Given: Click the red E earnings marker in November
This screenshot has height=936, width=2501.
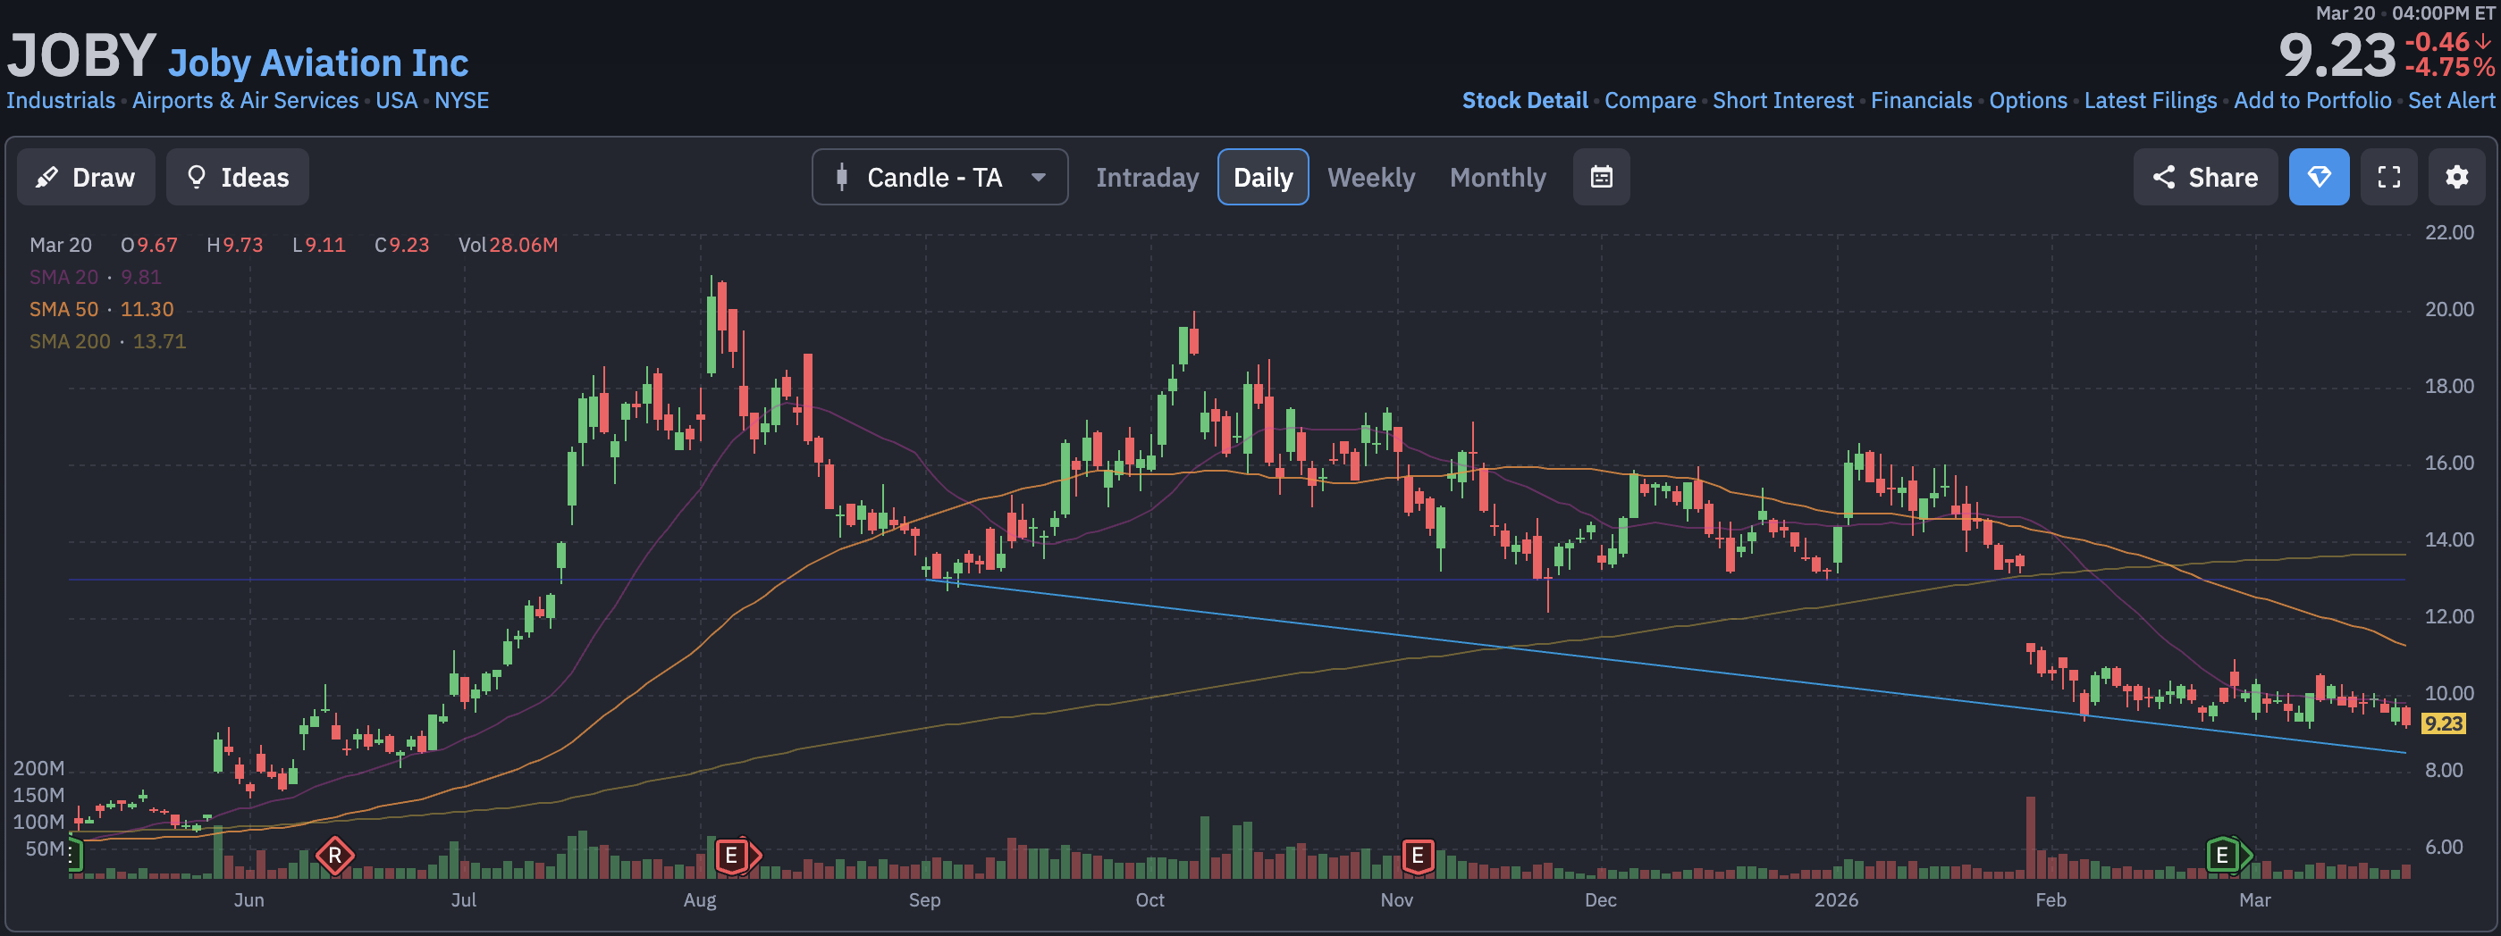Looking at the screenshot, I should click(x=1418, y=856).
